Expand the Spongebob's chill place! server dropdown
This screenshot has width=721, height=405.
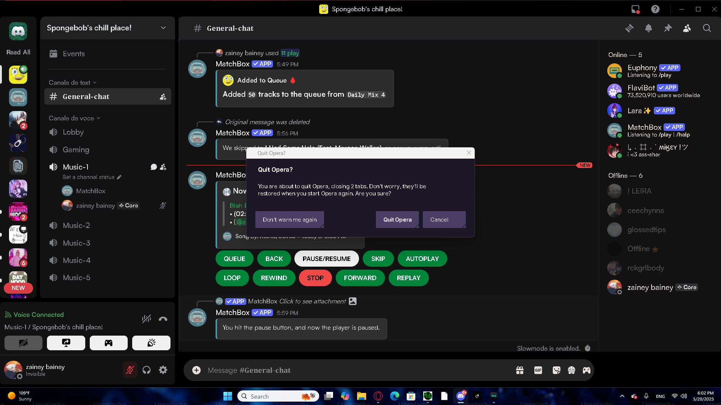click(163, 28)
